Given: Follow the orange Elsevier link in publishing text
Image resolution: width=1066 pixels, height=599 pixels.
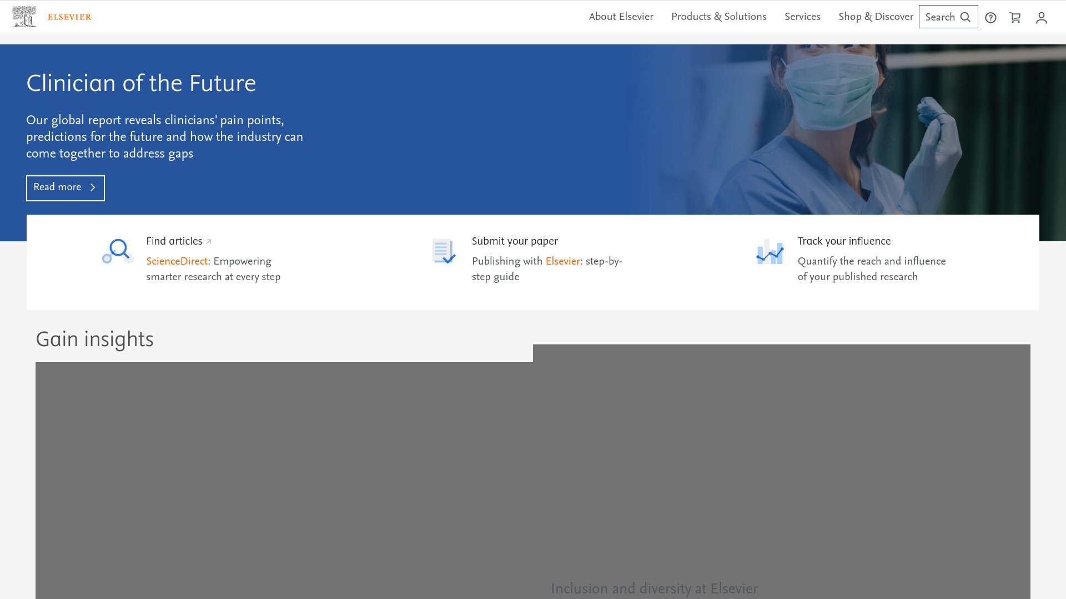Looking at the screenshot, I should (562, 261).
